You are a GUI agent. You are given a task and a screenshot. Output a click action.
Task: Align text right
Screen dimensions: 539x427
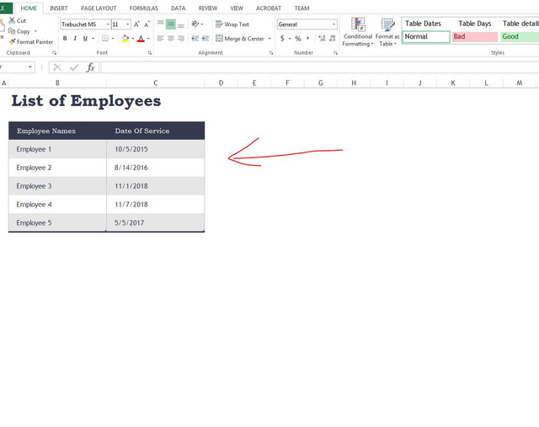[181, 39]
